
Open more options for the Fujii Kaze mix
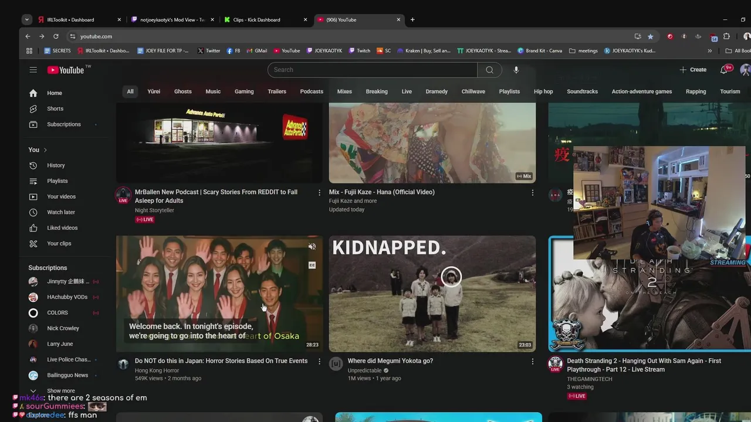pos(533,192)
